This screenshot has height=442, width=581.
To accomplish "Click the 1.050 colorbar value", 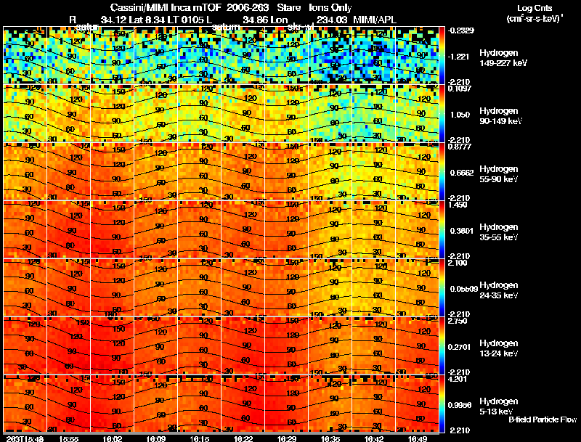I will pos(460,115).
